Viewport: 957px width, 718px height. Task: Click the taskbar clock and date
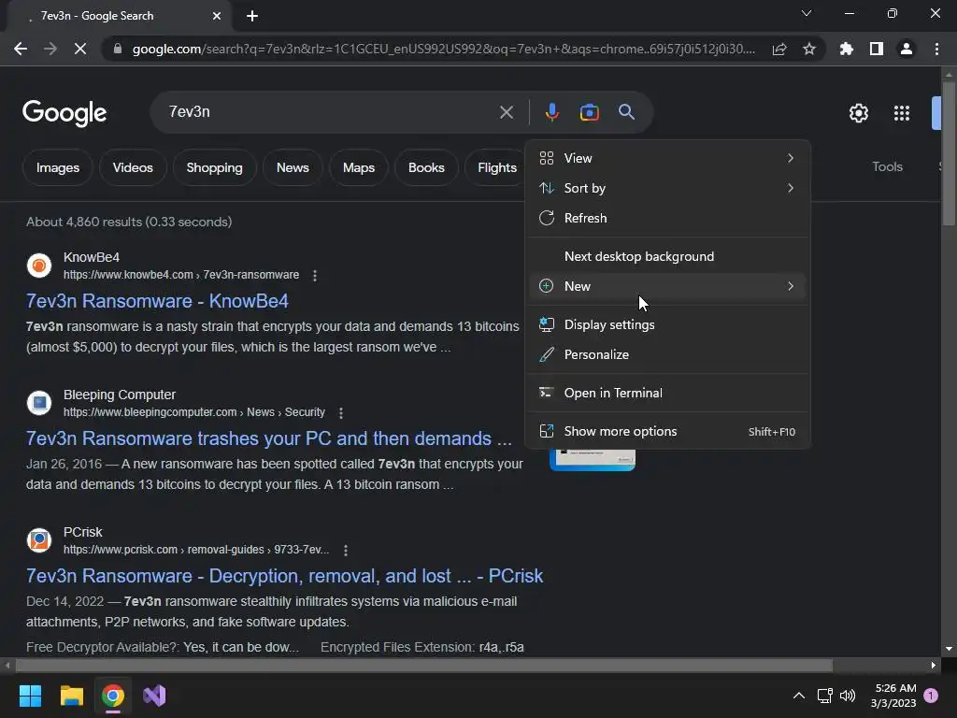coord(893,696)
